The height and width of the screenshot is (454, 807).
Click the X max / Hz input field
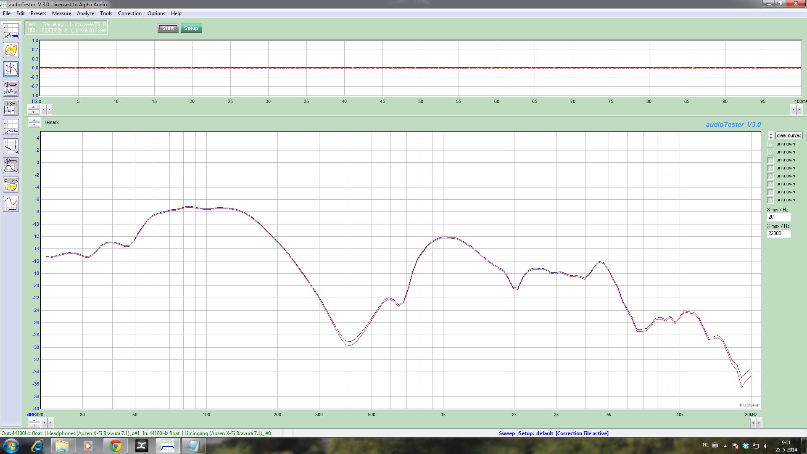[x=779, y=233]
